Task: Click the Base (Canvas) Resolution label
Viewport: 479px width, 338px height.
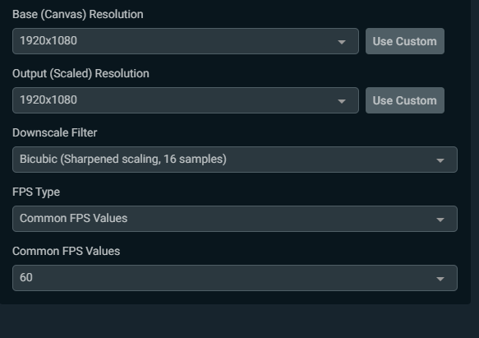Action: 77,14
